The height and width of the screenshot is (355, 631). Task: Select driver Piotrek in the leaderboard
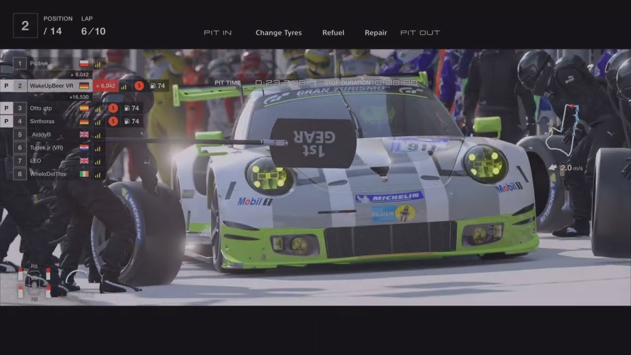click(x=39, y=64)
